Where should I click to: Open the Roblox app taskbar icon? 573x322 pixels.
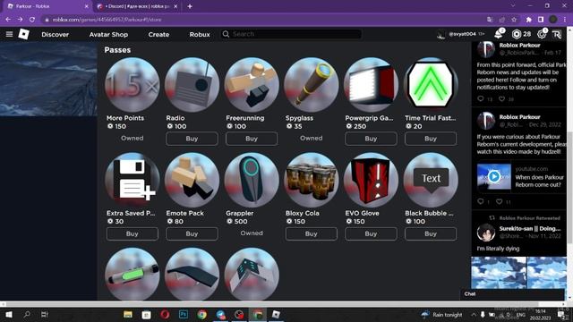point(277,314)
